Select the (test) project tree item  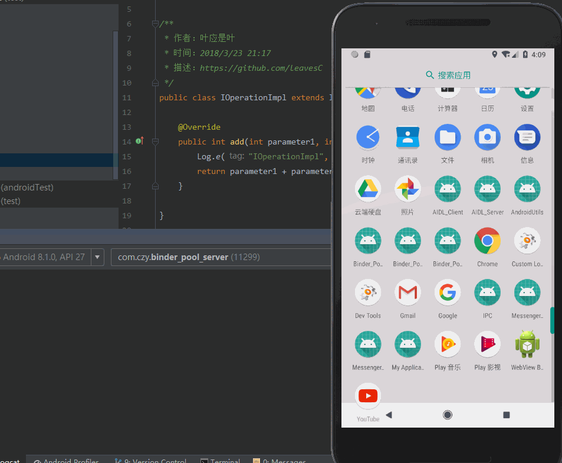(11, 201)
